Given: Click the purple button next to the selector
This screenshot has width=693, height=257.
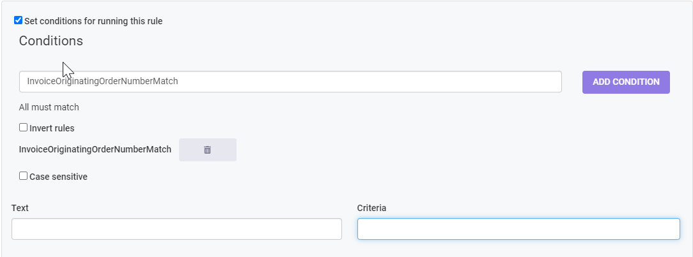Looking at the screenshot, I should 626,82.
